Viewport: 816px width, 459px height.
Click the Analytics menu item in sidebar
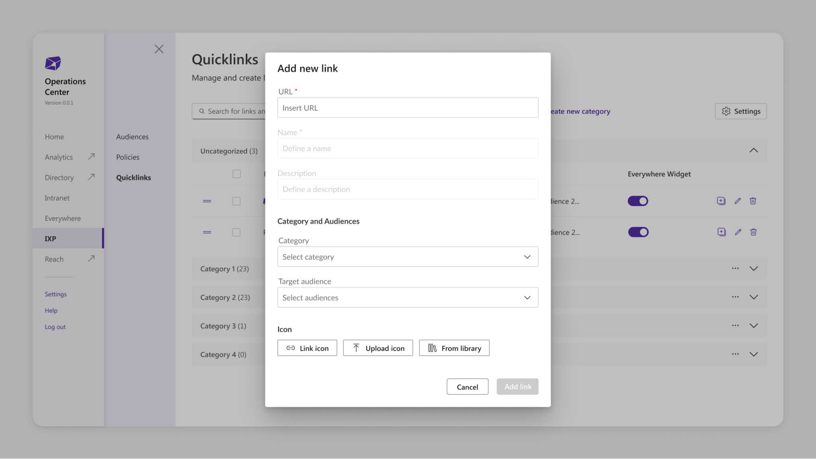59,156
